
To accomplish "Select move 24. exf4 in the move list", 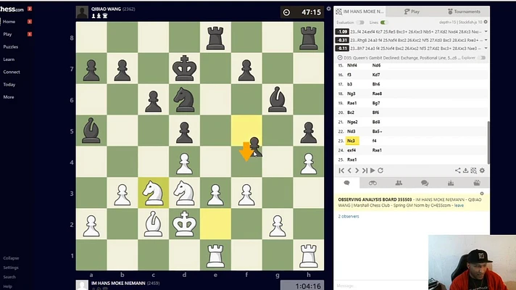I will point(351,150).
